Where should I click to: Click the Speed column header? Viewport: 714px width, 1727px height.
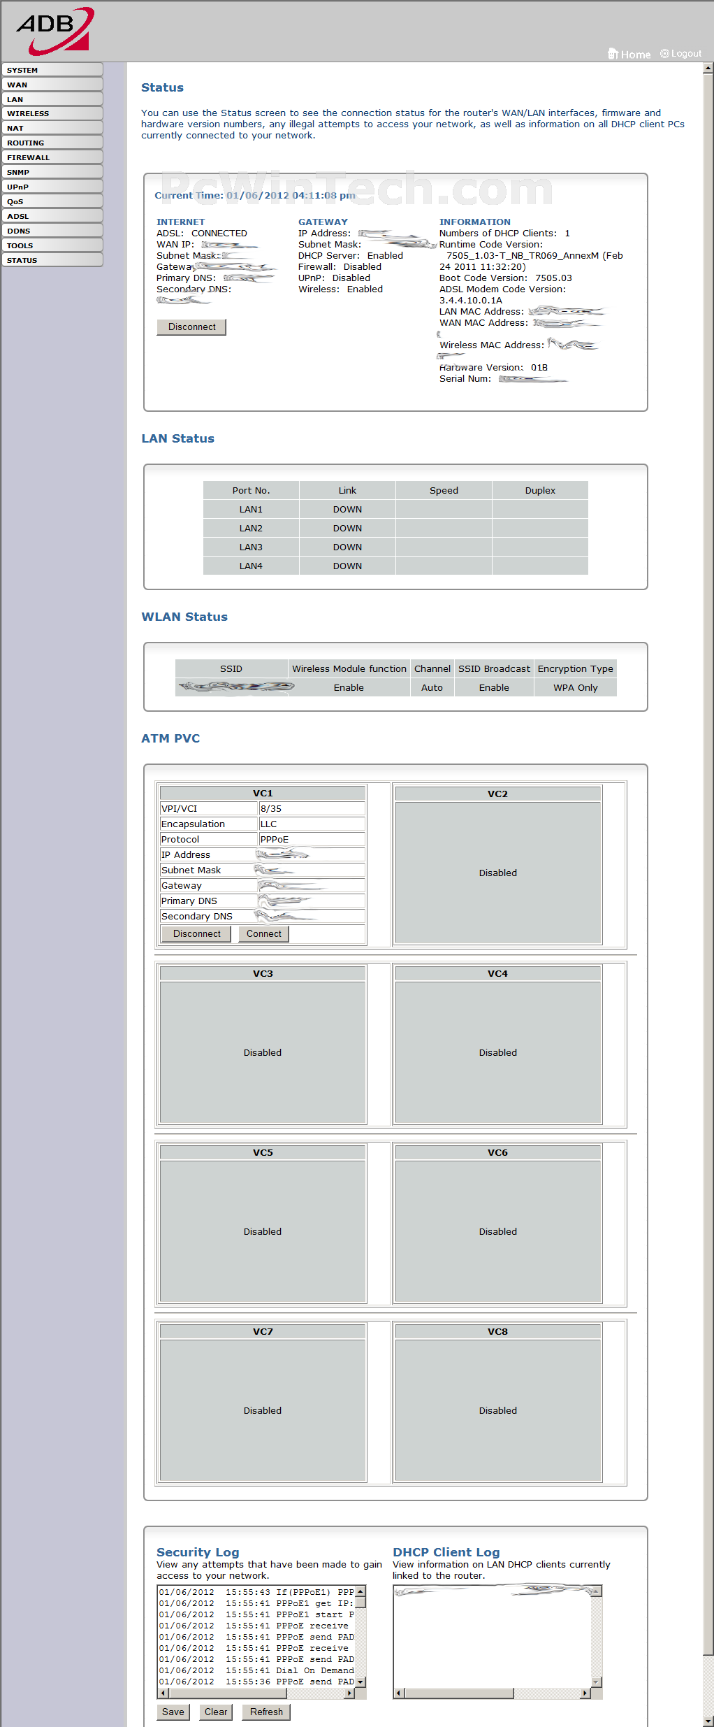[x=444, y=491]
